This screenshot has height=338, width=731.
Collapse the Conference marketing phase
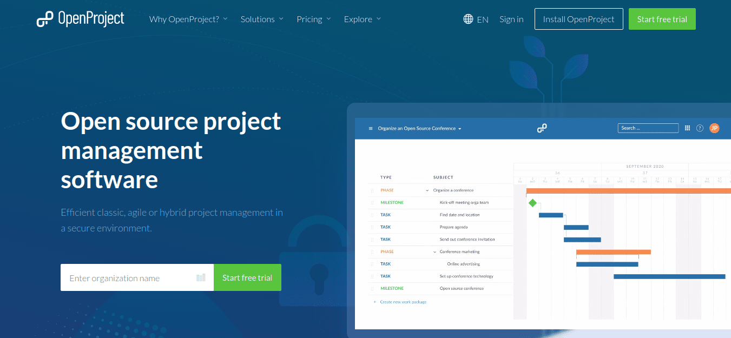pos(434,252)
